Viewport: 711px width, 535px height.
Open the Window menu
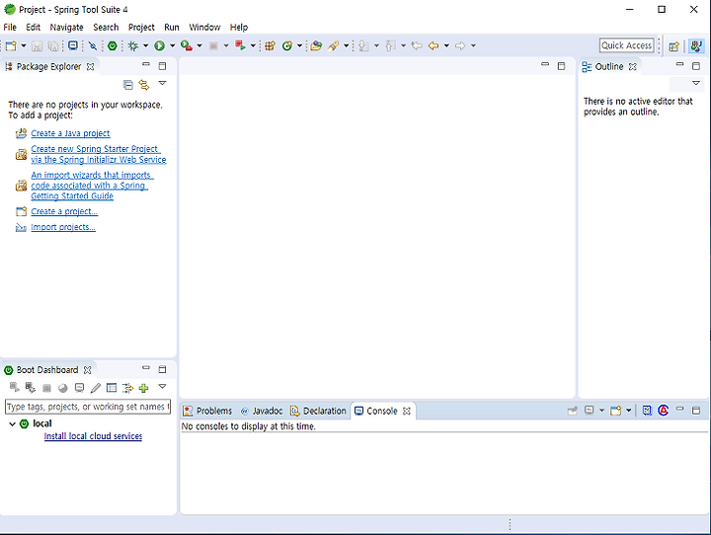click(204, 28)
